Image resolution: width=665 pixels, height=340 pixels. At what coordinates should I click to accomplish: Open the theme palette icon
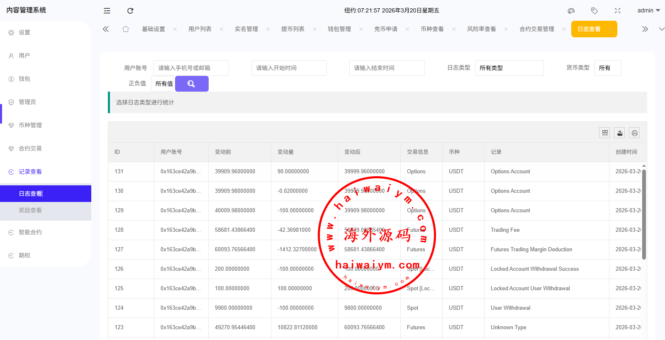(x=571, y=11)
